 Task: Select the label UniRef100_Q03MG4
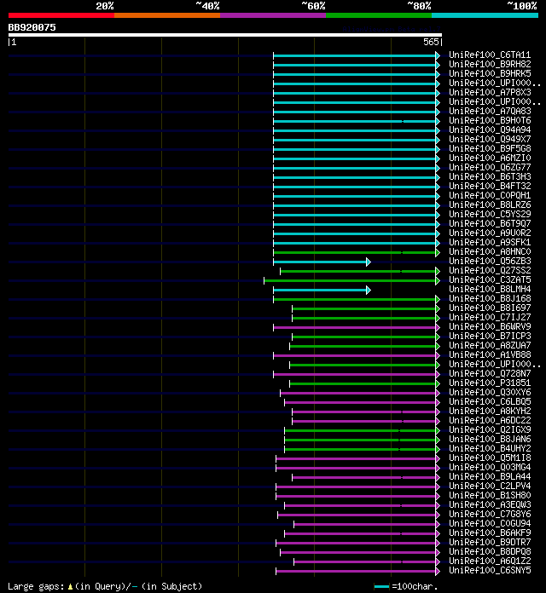pyautogui.click(x=490, y=467)
